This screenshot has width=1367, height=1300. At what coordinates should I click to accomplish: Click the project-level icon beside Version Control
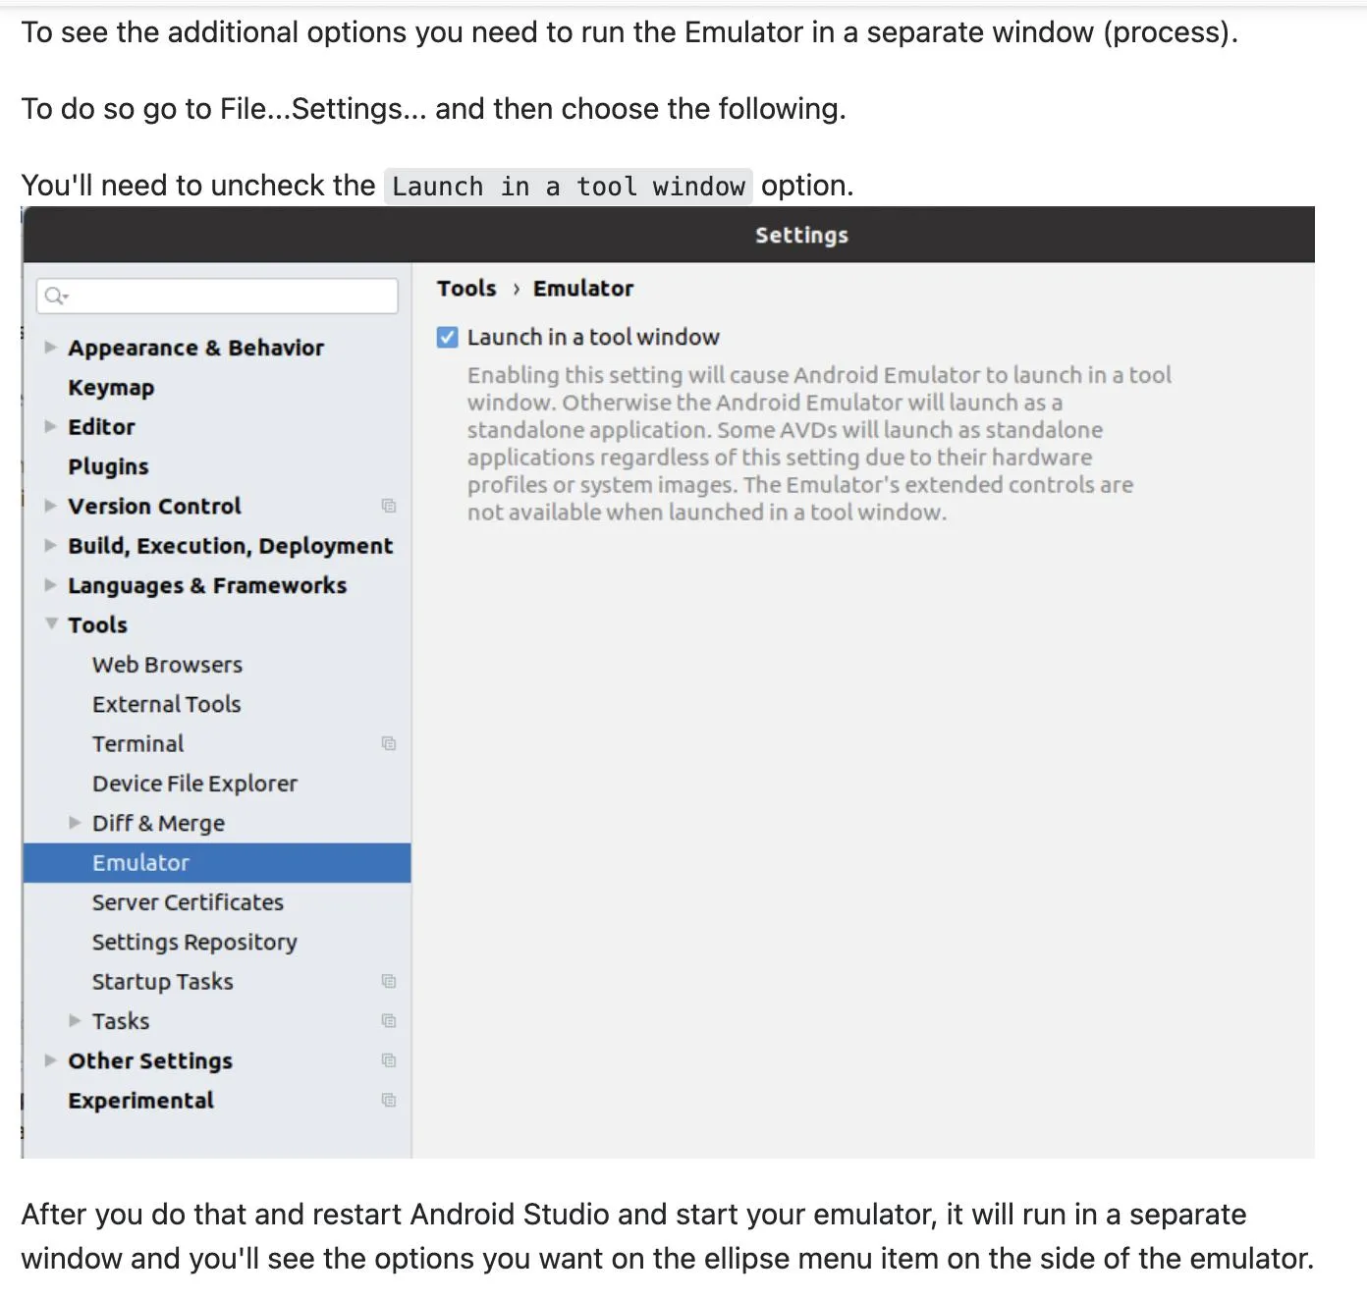(x=389, y=506)
